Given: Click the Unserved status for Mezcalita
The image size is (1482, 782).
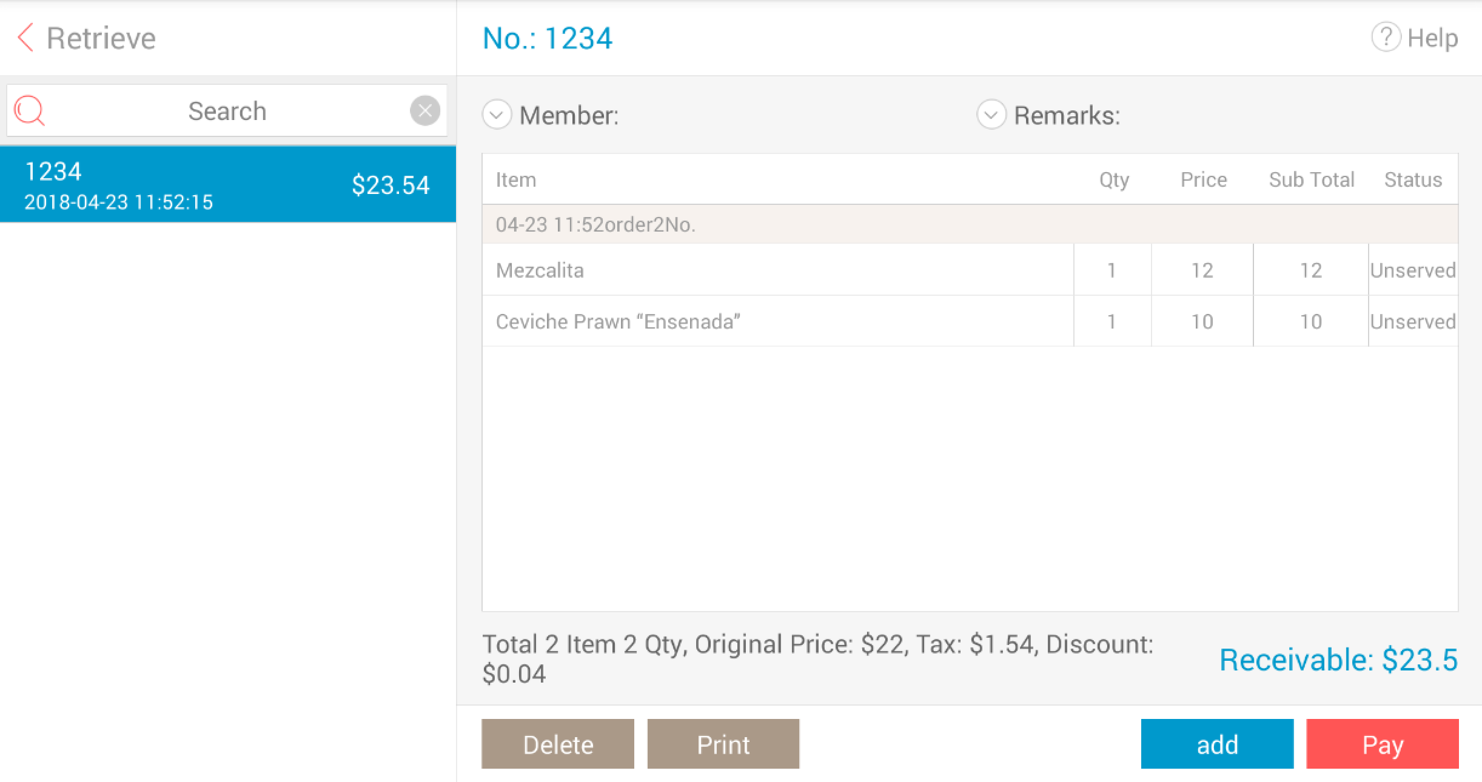Looking at the screenshot, I should [1412, 270].
